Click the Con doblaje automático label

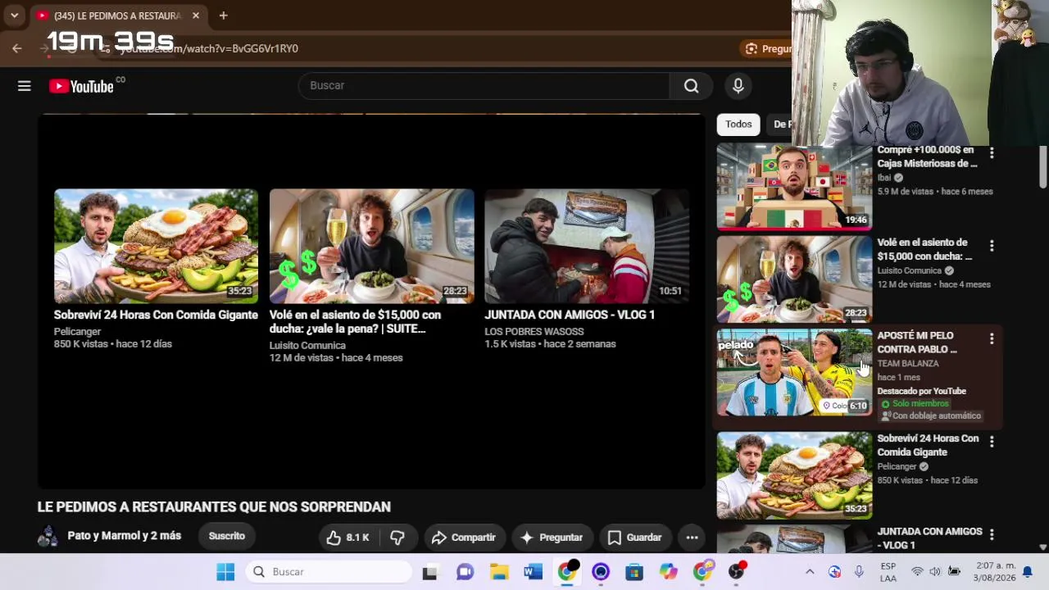(x=930, y=416)
